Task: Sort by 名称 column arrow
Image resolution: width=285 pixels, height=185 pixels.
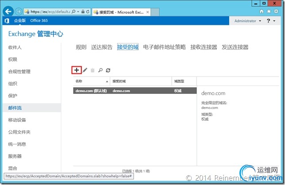Action: pyautogui.click(x=107, y=81)
